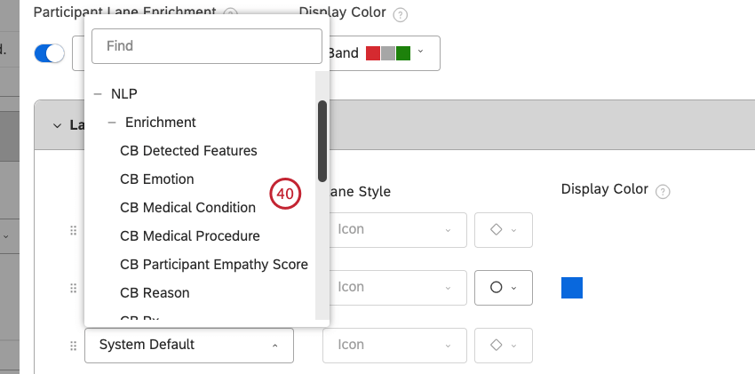Viewport: 755px width, 374px height.
Task: Click the blue display color swatch
Action: [572, 288]
